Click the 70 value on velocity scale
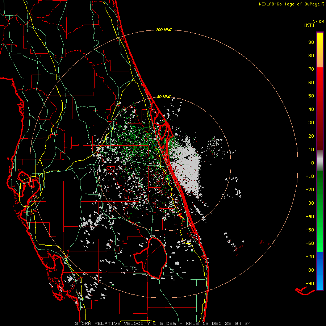Screen dimensions: 326x326 pos(311,69)
